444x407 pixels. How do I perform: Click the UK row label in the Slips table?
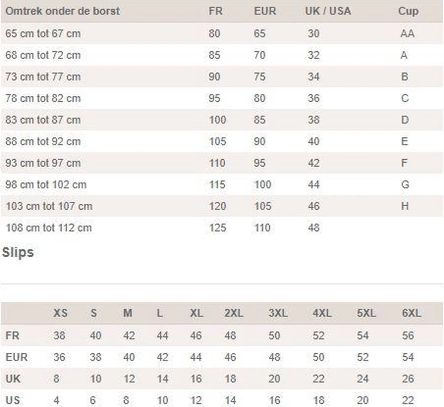[x=13, y=379]
